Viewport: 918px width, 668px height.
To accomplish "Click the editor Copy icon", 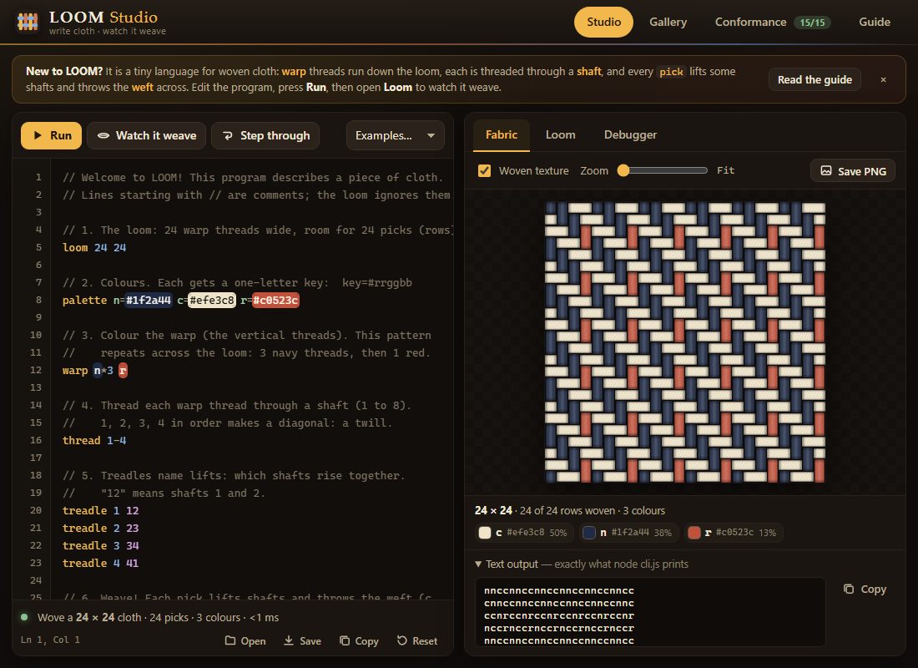I will 345,640.
